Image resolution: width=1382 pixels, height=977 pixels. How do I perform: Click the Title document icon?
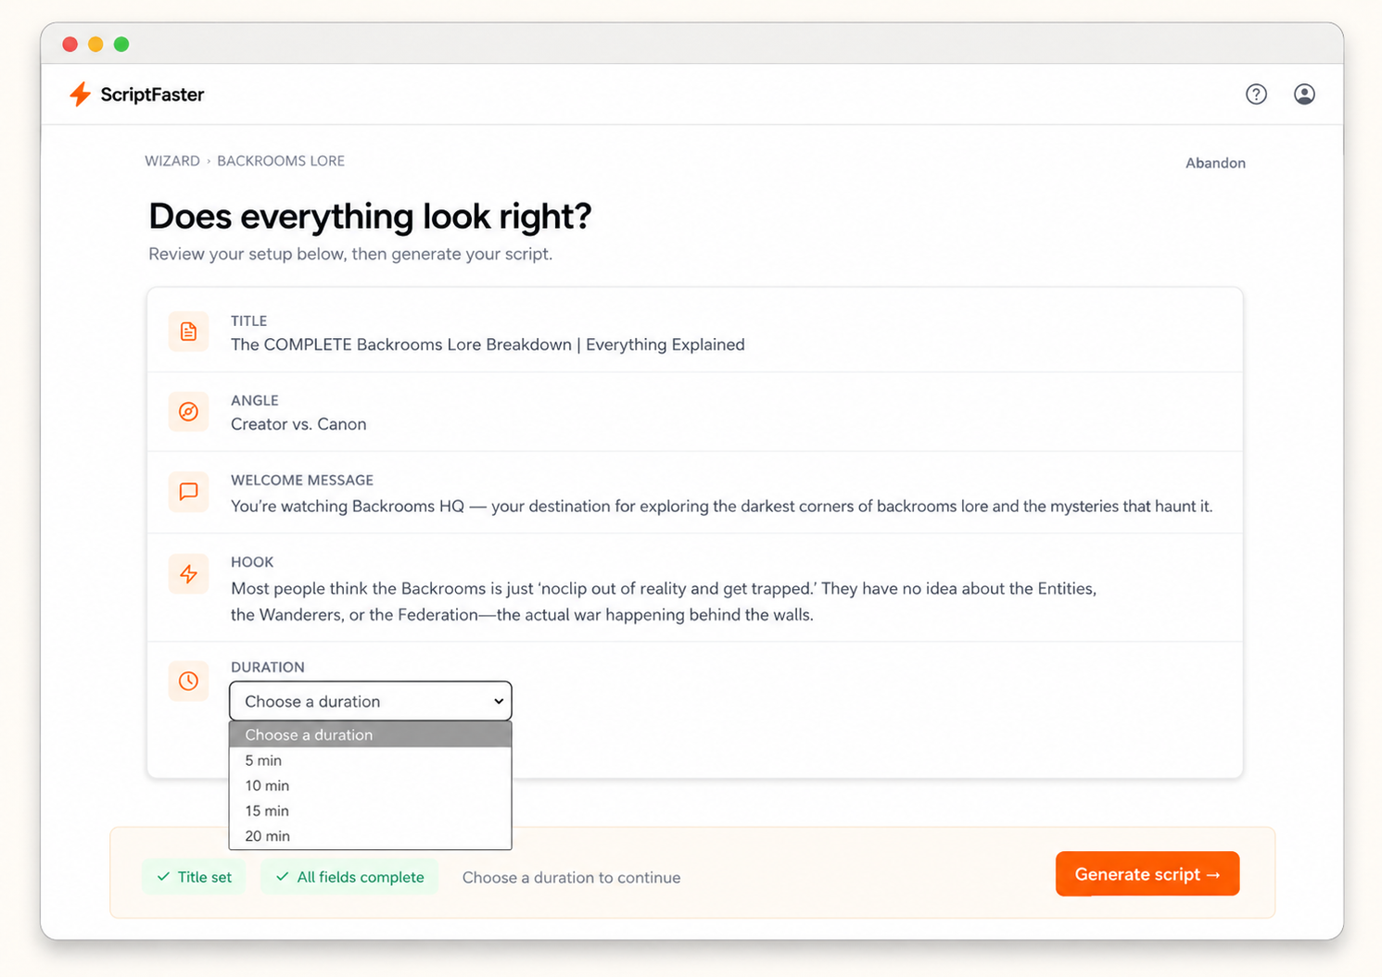point(188,332)
